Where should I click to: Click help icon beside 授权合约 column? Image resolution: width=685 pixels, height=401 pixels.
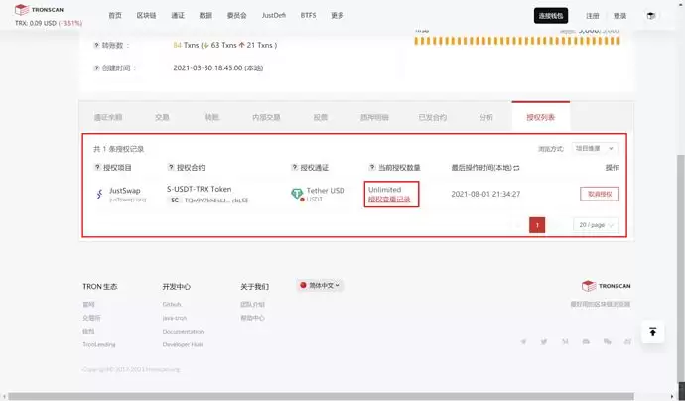point(171,168)
